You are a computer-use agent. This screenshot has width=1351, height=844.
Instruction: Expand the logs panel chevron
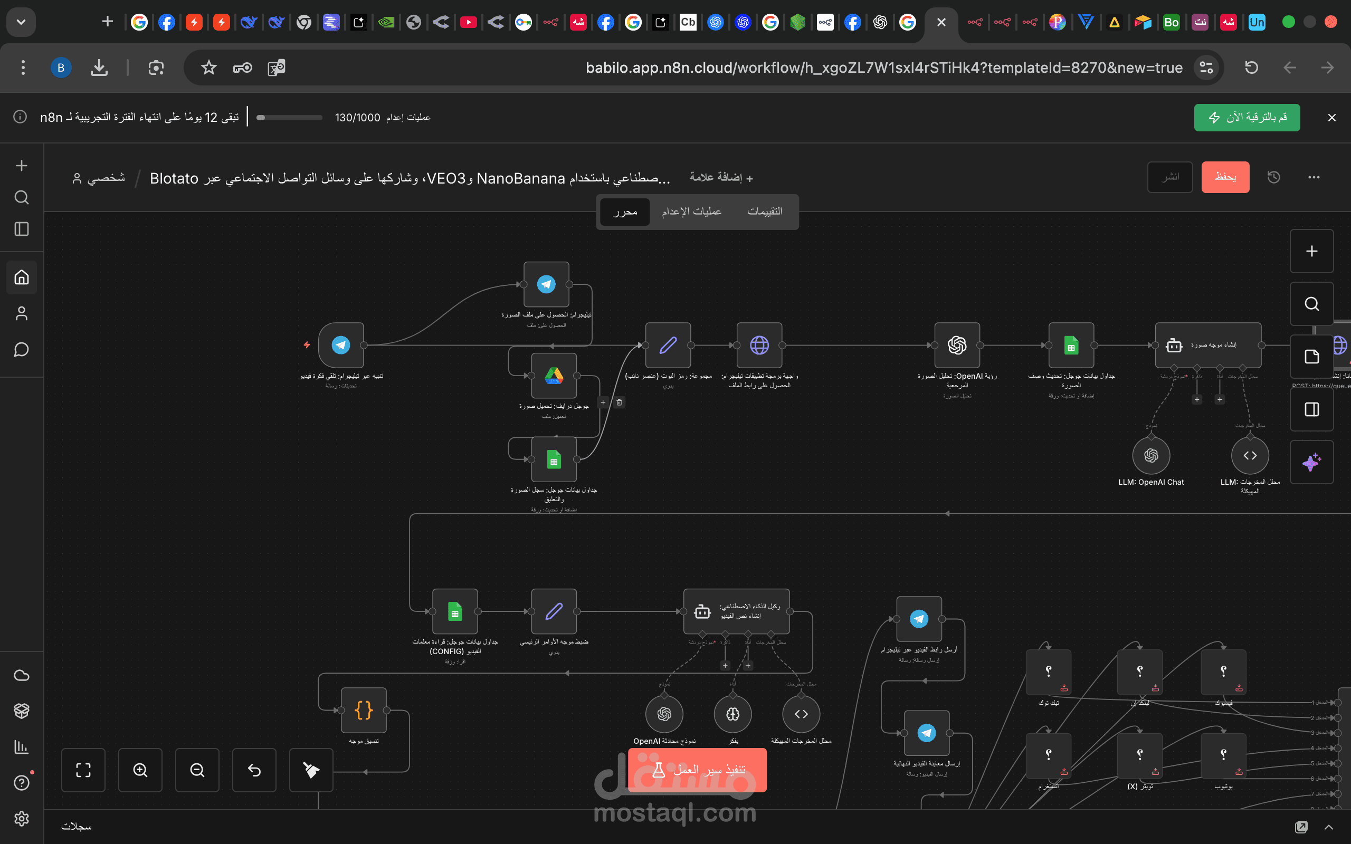(x=1329, y=827)
